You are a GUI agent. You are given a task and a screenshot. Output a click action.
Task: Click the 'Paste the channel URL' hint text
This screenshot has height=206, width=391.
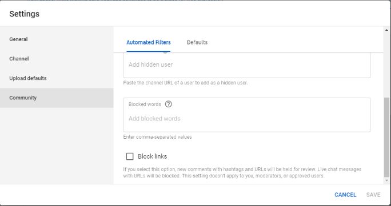pyautogui.click(x=186, y=83)
